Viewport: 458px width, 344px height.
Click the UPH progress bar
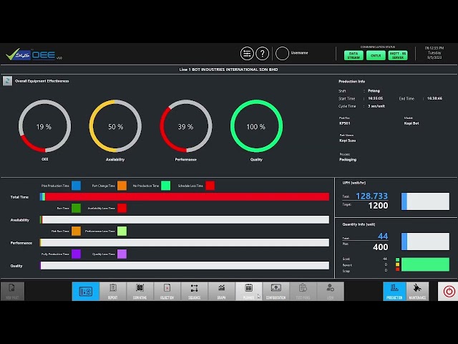point(425,201)
